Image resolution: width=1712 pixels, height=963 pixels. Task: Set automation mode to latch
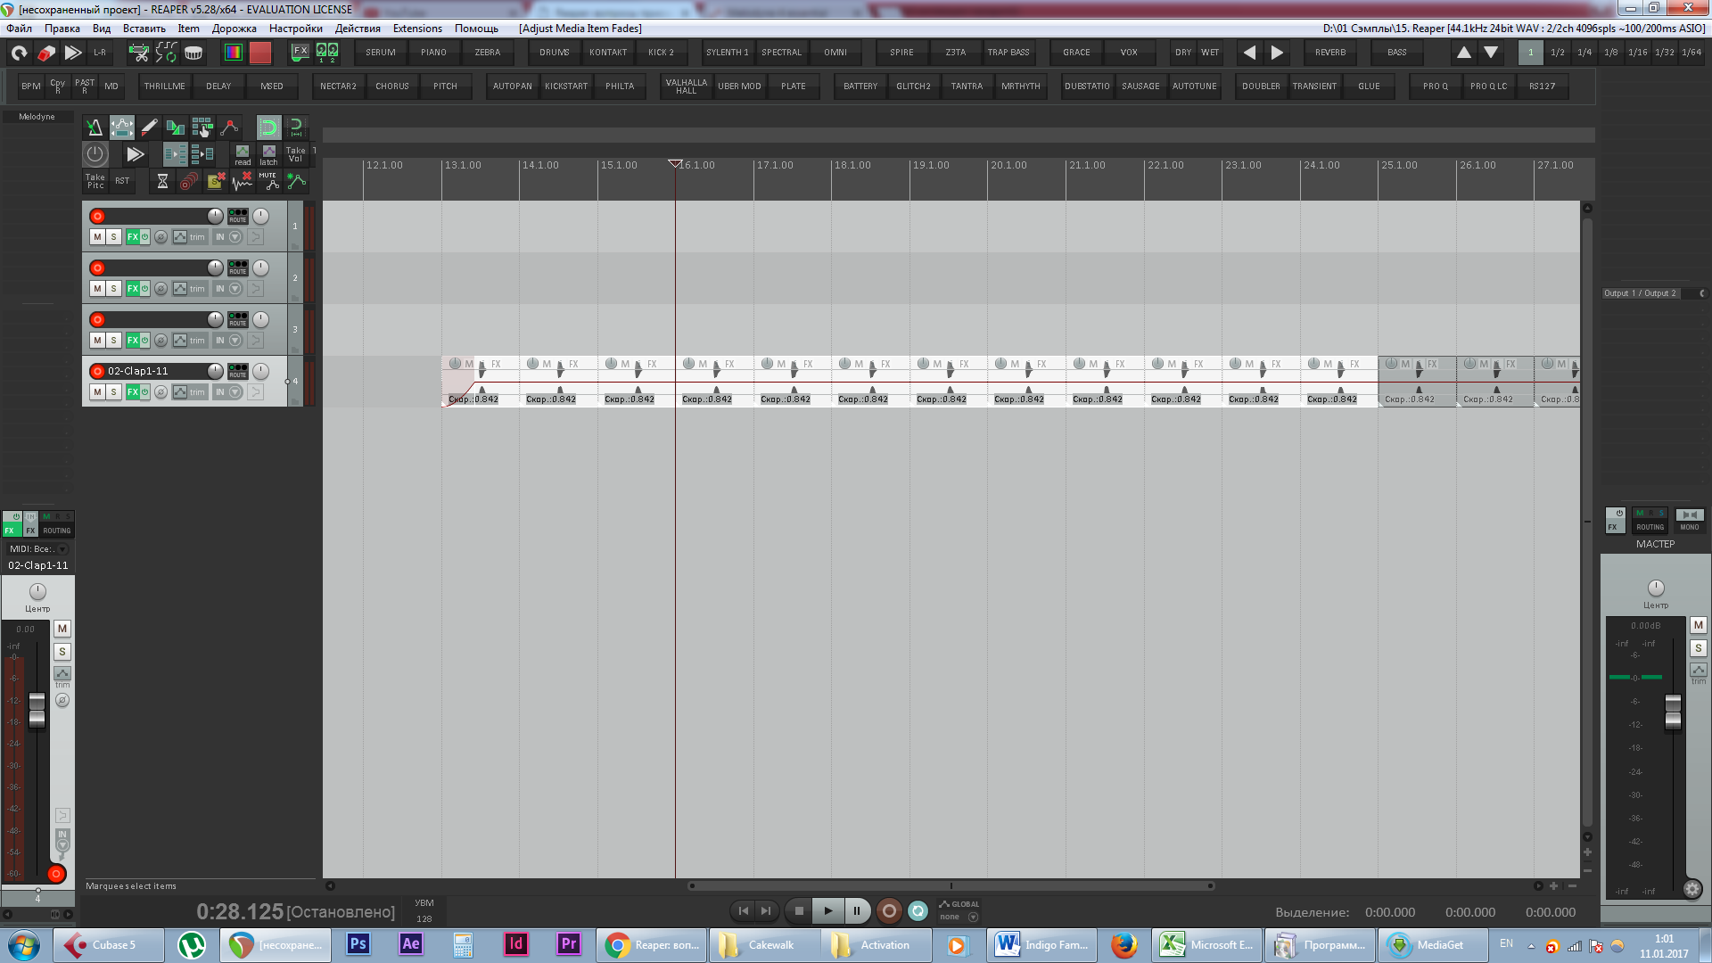pyautogui.click(x=268, y=155)
